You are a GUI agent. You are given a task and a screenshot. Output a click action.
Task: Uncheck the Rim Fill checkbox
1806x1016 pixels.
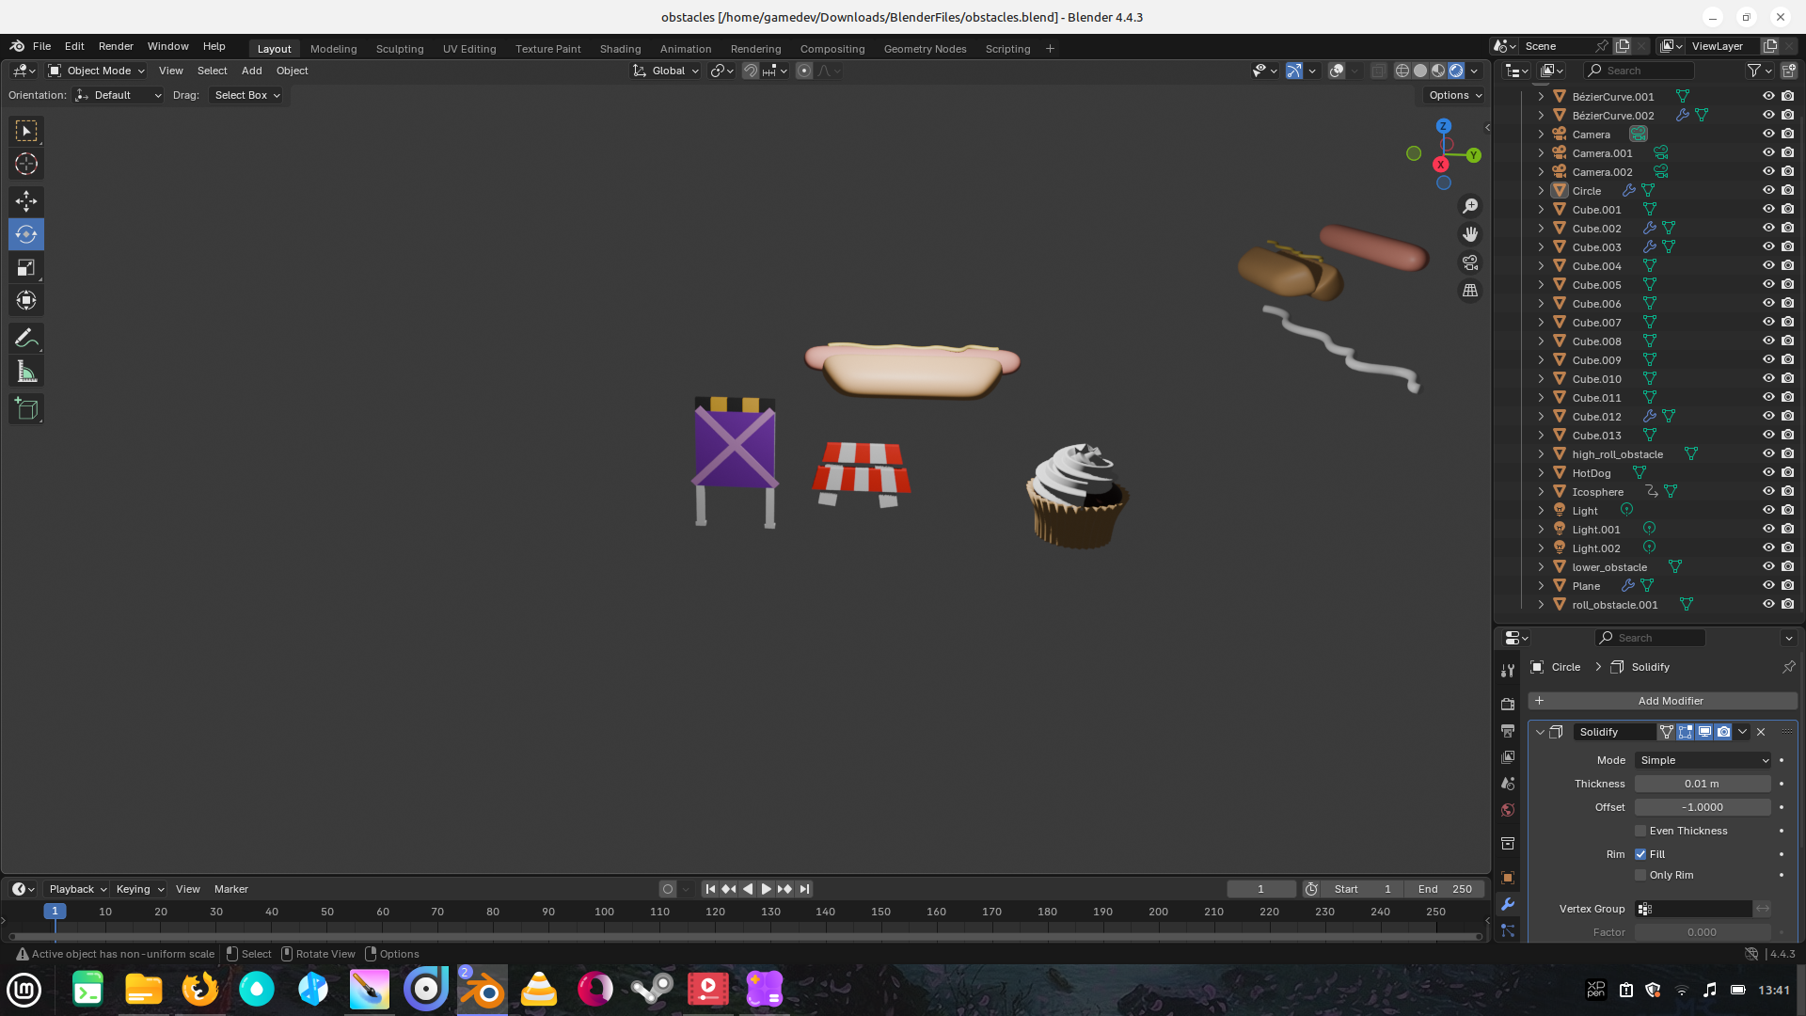pyautogui.click(x=1640, y=854)
